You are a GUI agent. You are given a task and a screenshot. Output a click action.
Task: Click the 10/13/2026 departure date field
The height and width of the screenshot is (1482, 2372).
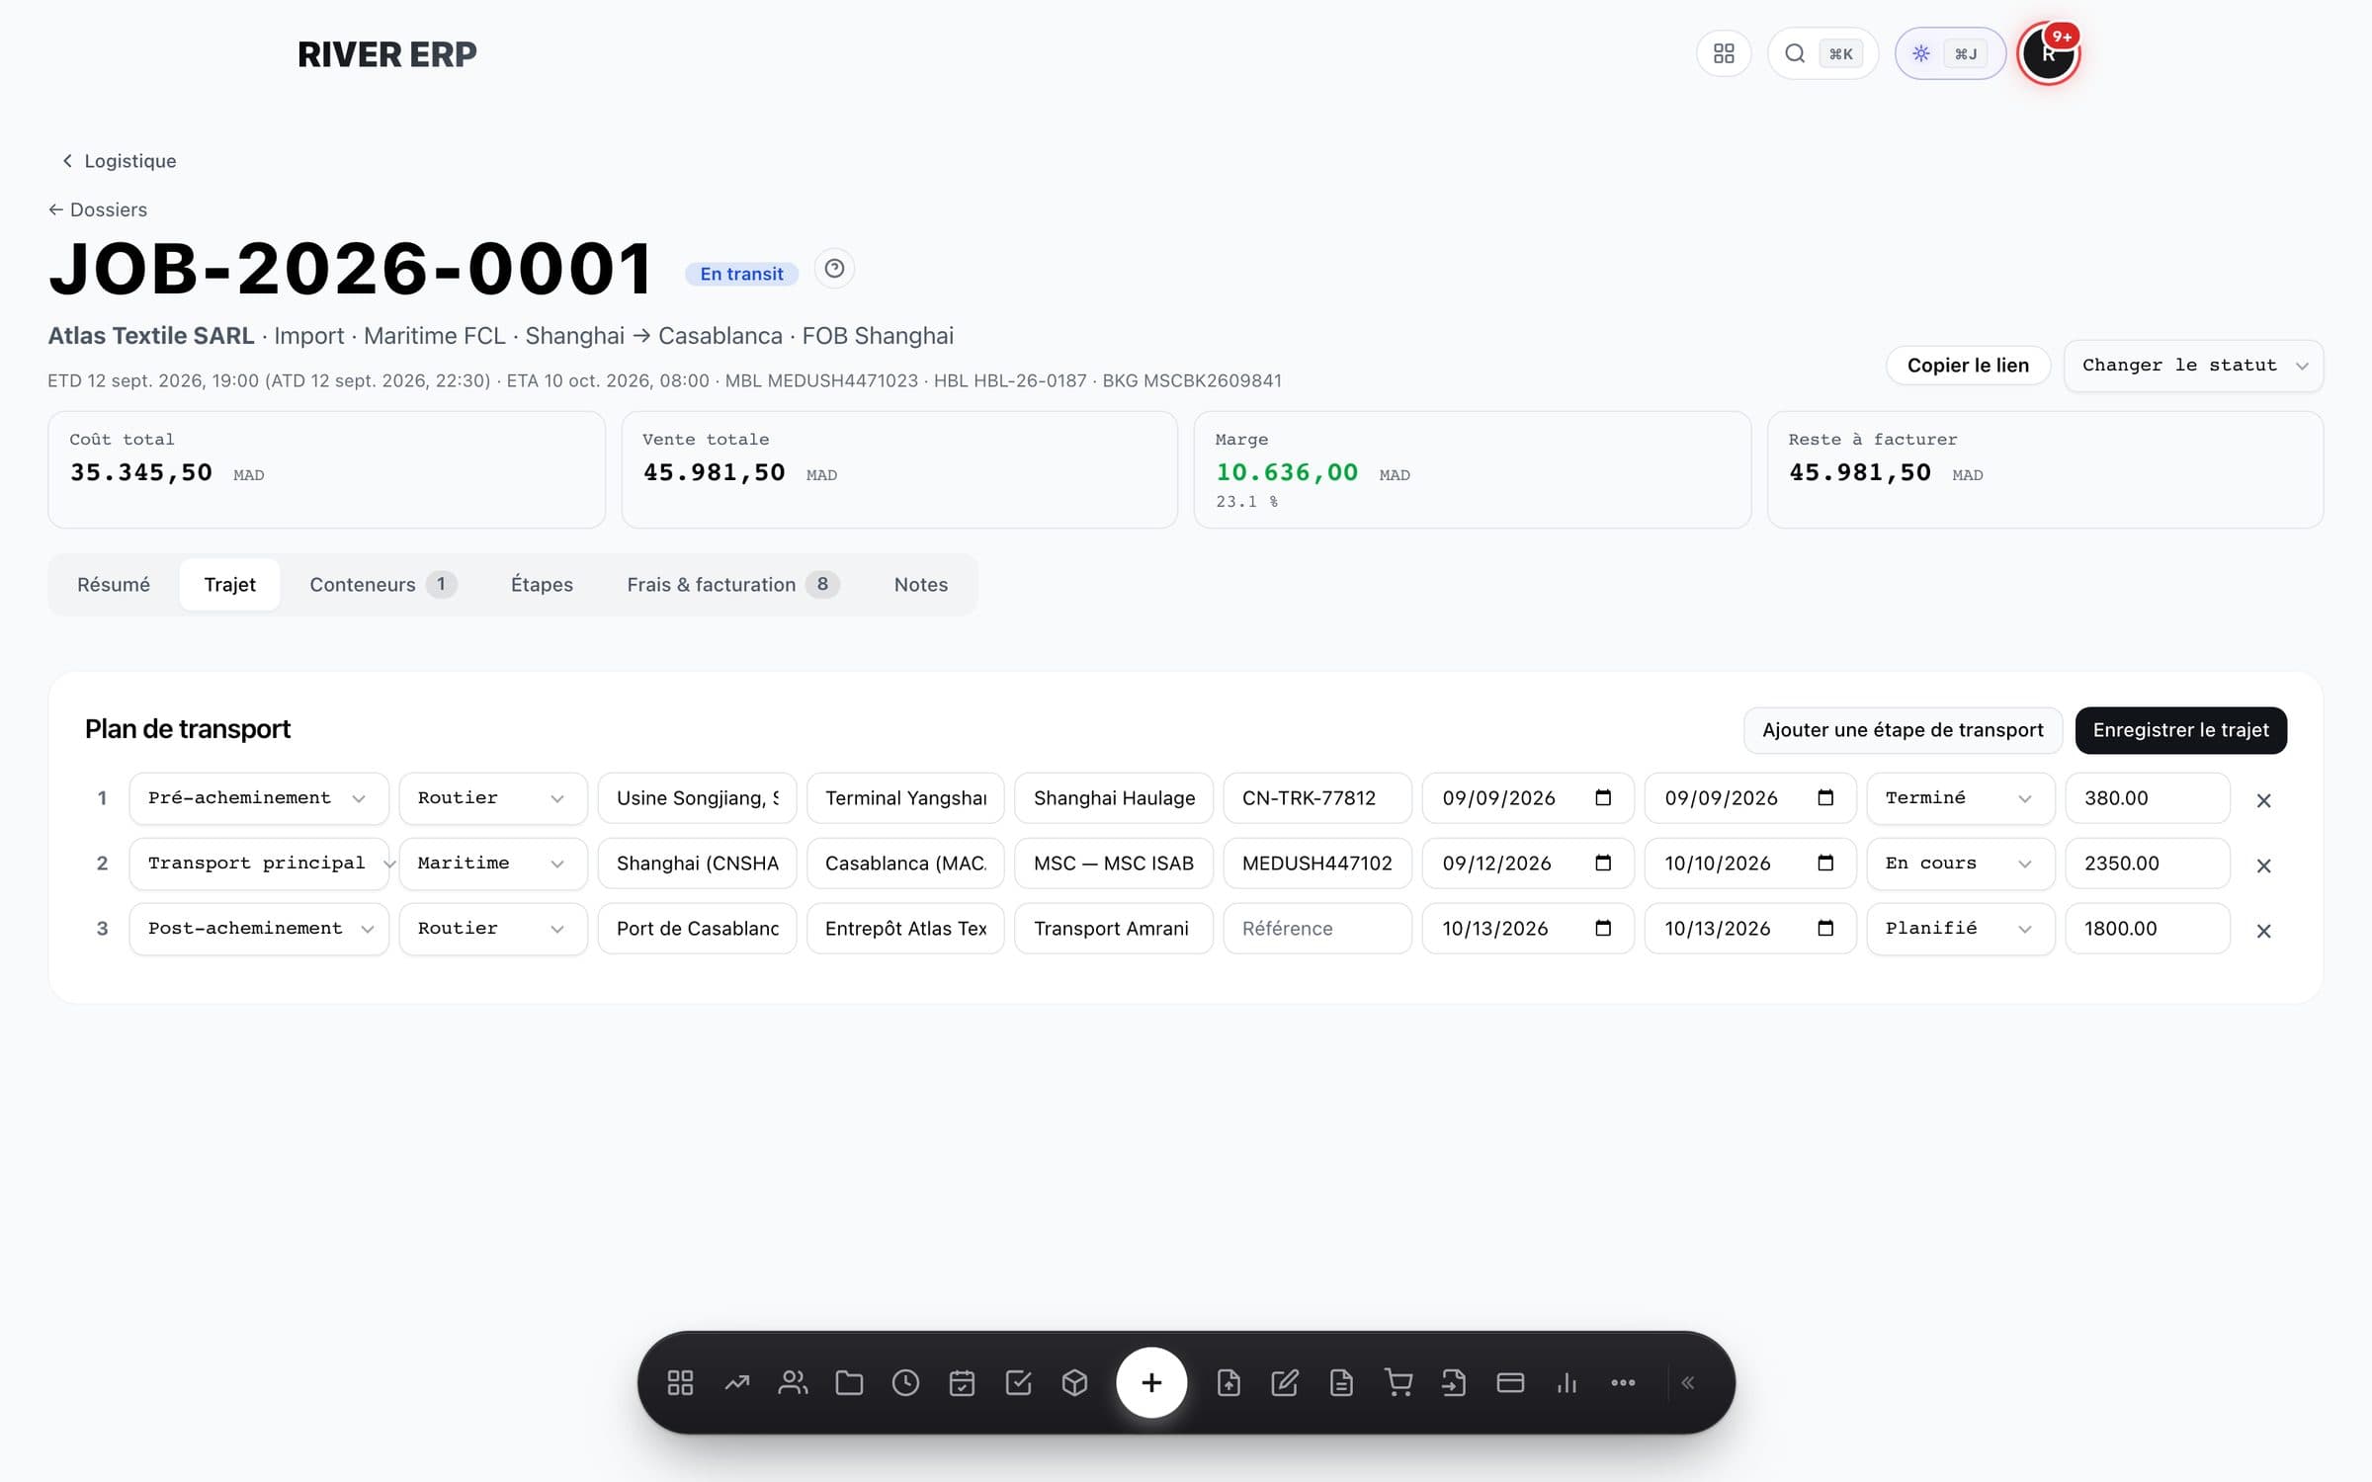point(1528,929)
